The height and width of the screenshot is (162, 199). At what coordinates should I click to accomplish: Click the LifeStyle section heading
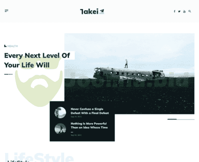18,161
